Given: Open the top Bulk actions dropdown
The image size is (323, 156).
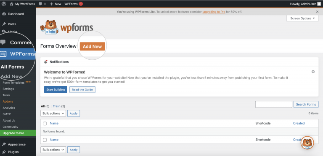Looking at the screenshot, I should coord(53,114).
